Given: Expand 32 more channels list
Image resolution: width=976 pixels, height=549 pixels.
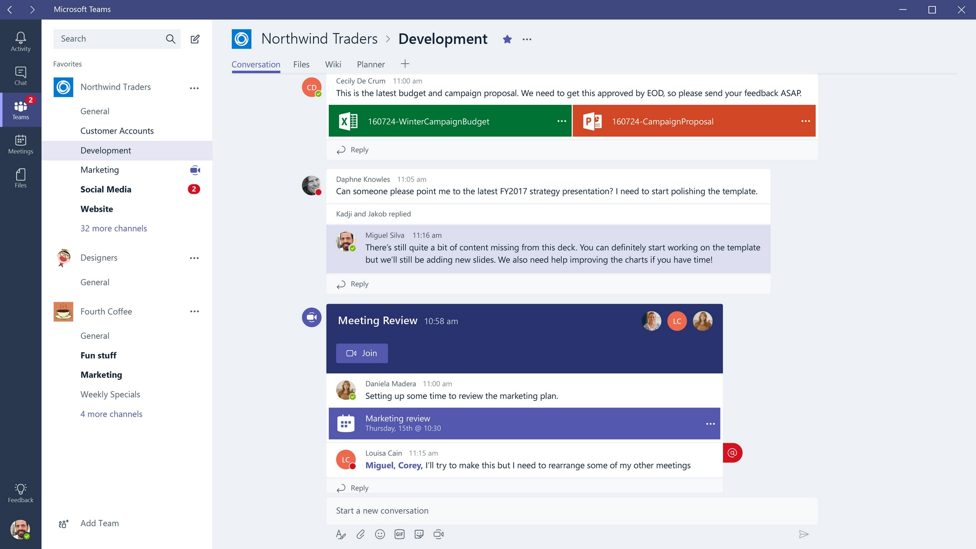Looking at the screenshot, I should coord(113,227).
